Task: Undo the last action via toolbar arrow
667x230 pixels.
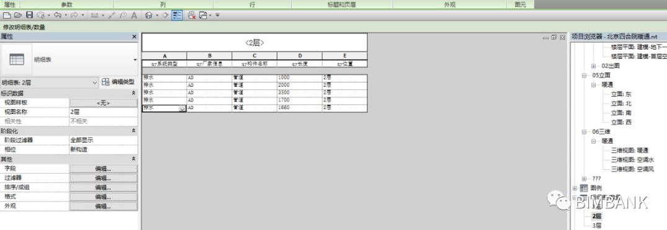Action: [58, 15]
